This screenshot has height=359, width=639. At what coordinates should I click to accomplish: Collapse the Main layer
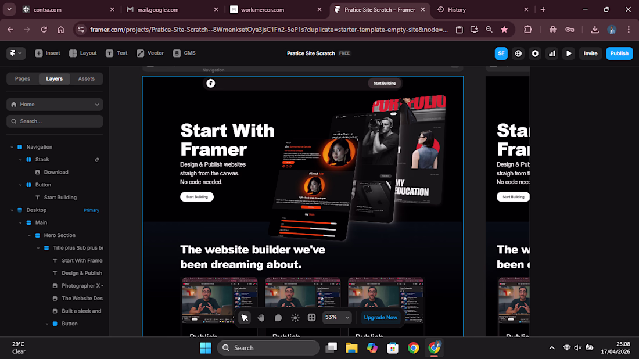20,223
